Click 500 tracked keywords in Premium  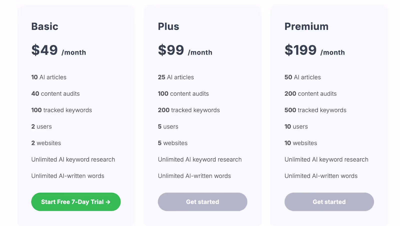click(x=315, y=110)
